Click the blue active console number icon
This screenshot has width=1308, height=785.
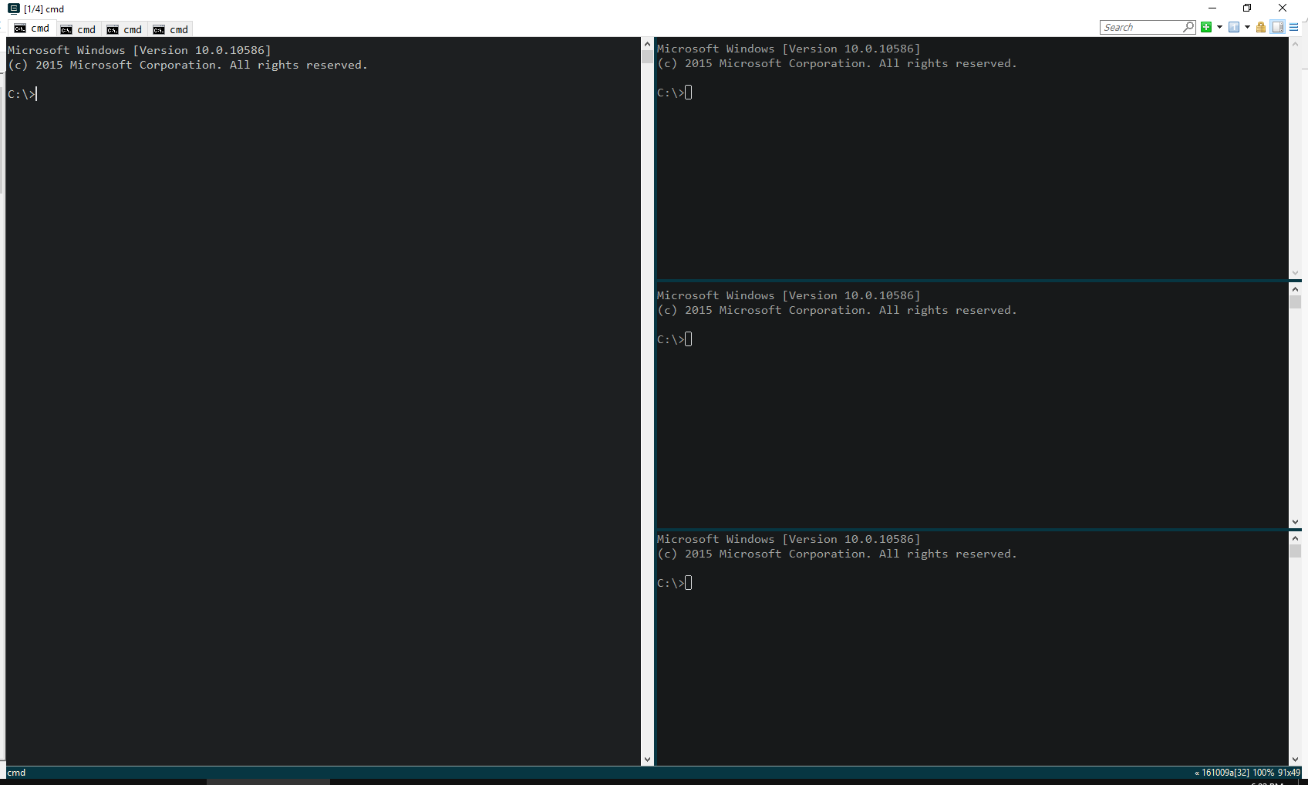click(1234, 27)
